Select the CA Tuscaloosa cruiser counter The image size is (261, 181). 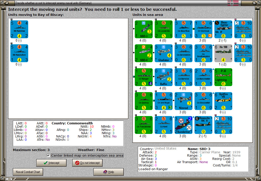coord(144,125)
